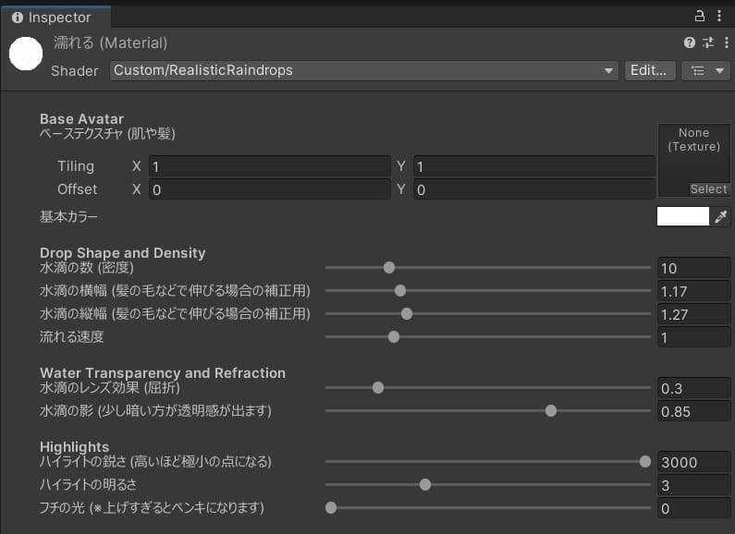Adjust 水滴の影 slider handle

pos(551,411)
